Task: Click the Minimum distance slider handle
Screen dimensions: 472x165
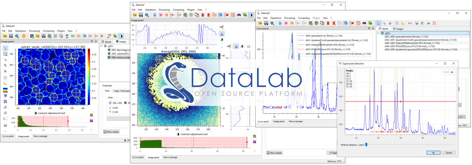Action: (366, 145)
